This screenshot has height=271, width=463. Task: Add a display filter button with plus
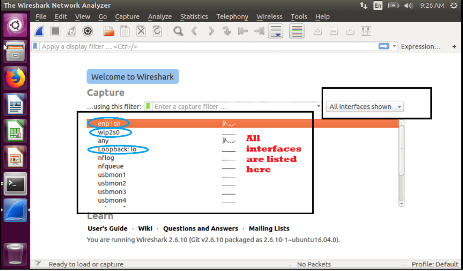(x=454, y=47)
